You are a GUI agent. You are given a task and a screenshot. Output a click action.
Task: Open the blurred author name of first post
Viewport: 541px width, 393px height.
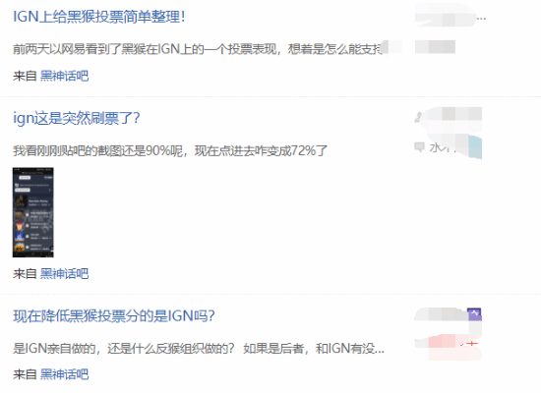[x=446, y=16]
